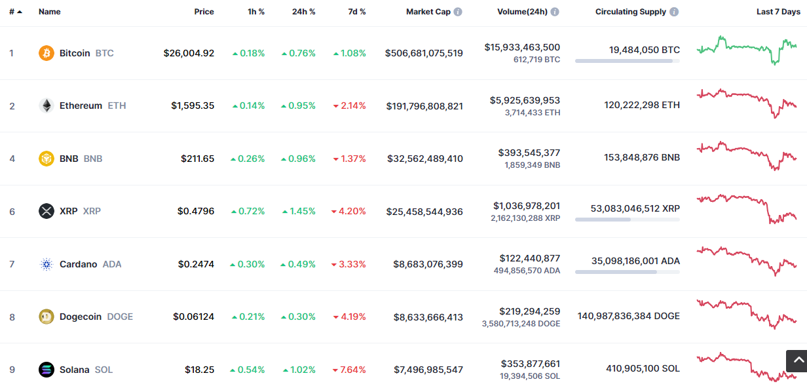Click the scroll-to-top arrow button

tap(796, 360)
